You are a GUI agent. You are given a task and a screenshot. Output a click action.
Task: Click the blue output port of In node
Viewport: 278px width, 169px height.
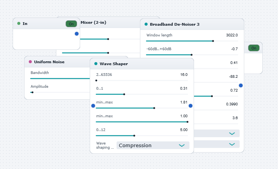[77, 34]
